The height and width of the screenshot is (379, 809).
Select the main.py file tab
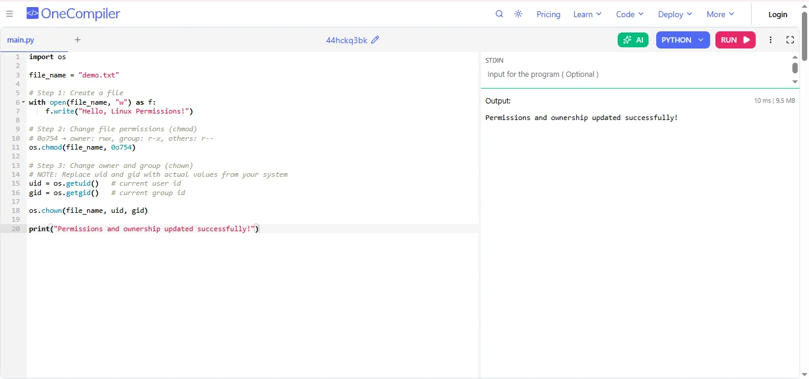click(21, 40)
